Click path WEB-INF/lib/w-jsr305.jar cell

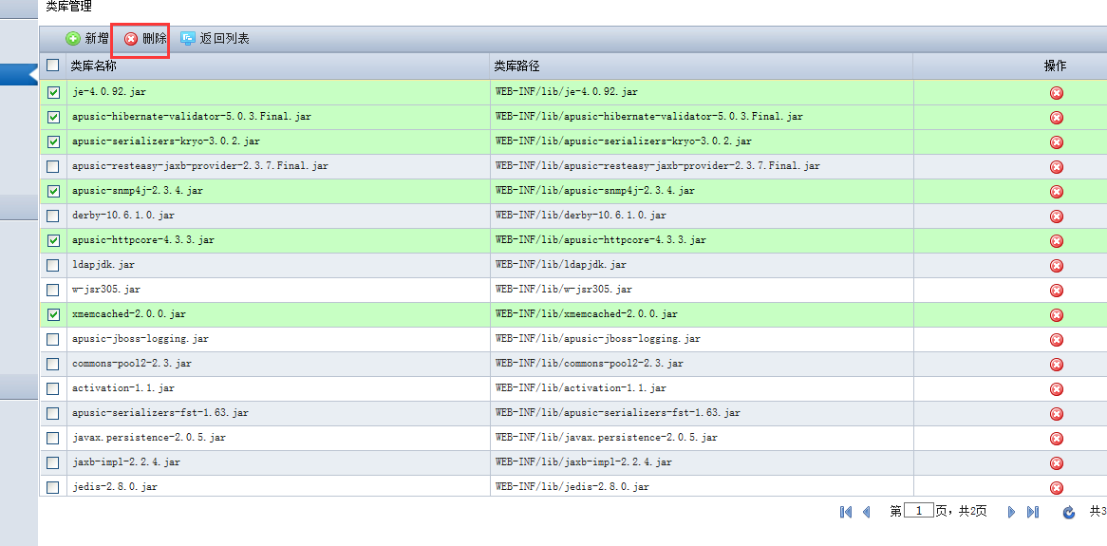coord(702,290)
